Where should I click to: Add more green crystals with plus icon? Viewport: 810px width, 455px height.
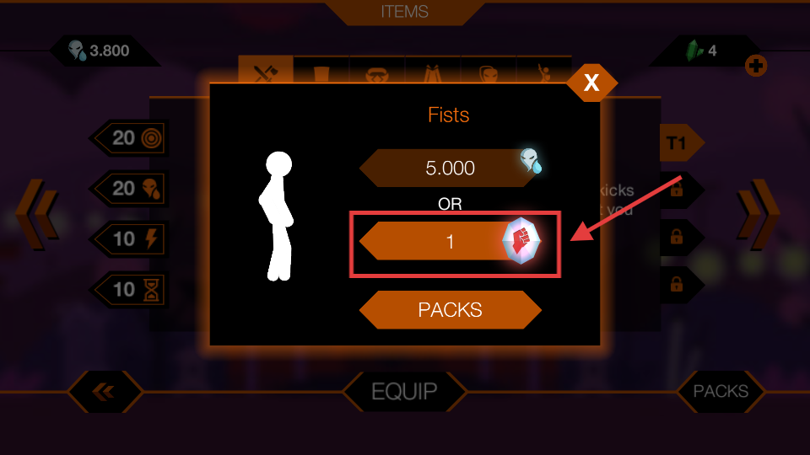coord(756,66)
